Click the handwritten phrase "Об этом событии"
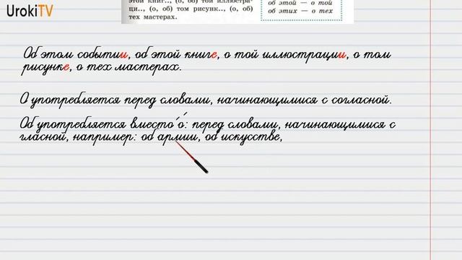This screenshot has width=462, height=260. coord(76,54)
